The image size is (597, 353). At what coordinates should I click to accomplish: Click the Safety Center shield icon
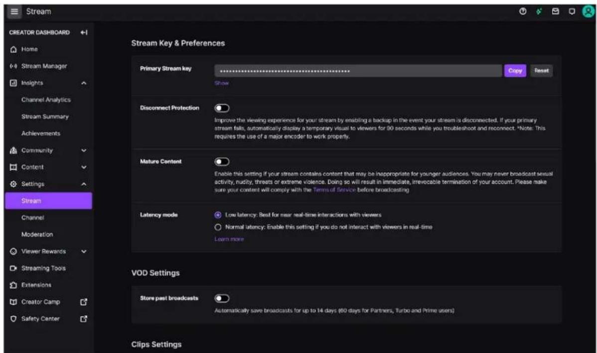[13, 319]
